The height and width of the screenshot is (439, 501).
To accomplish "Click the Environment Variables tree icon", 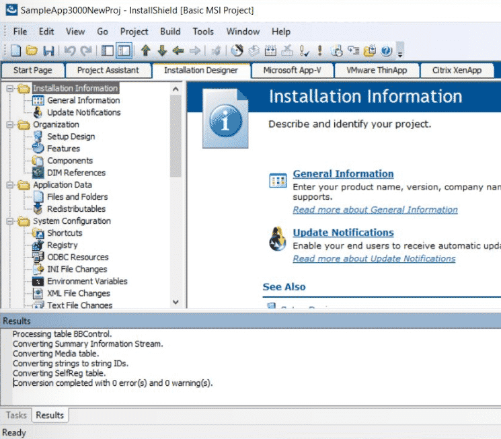I will coord(38,282).
